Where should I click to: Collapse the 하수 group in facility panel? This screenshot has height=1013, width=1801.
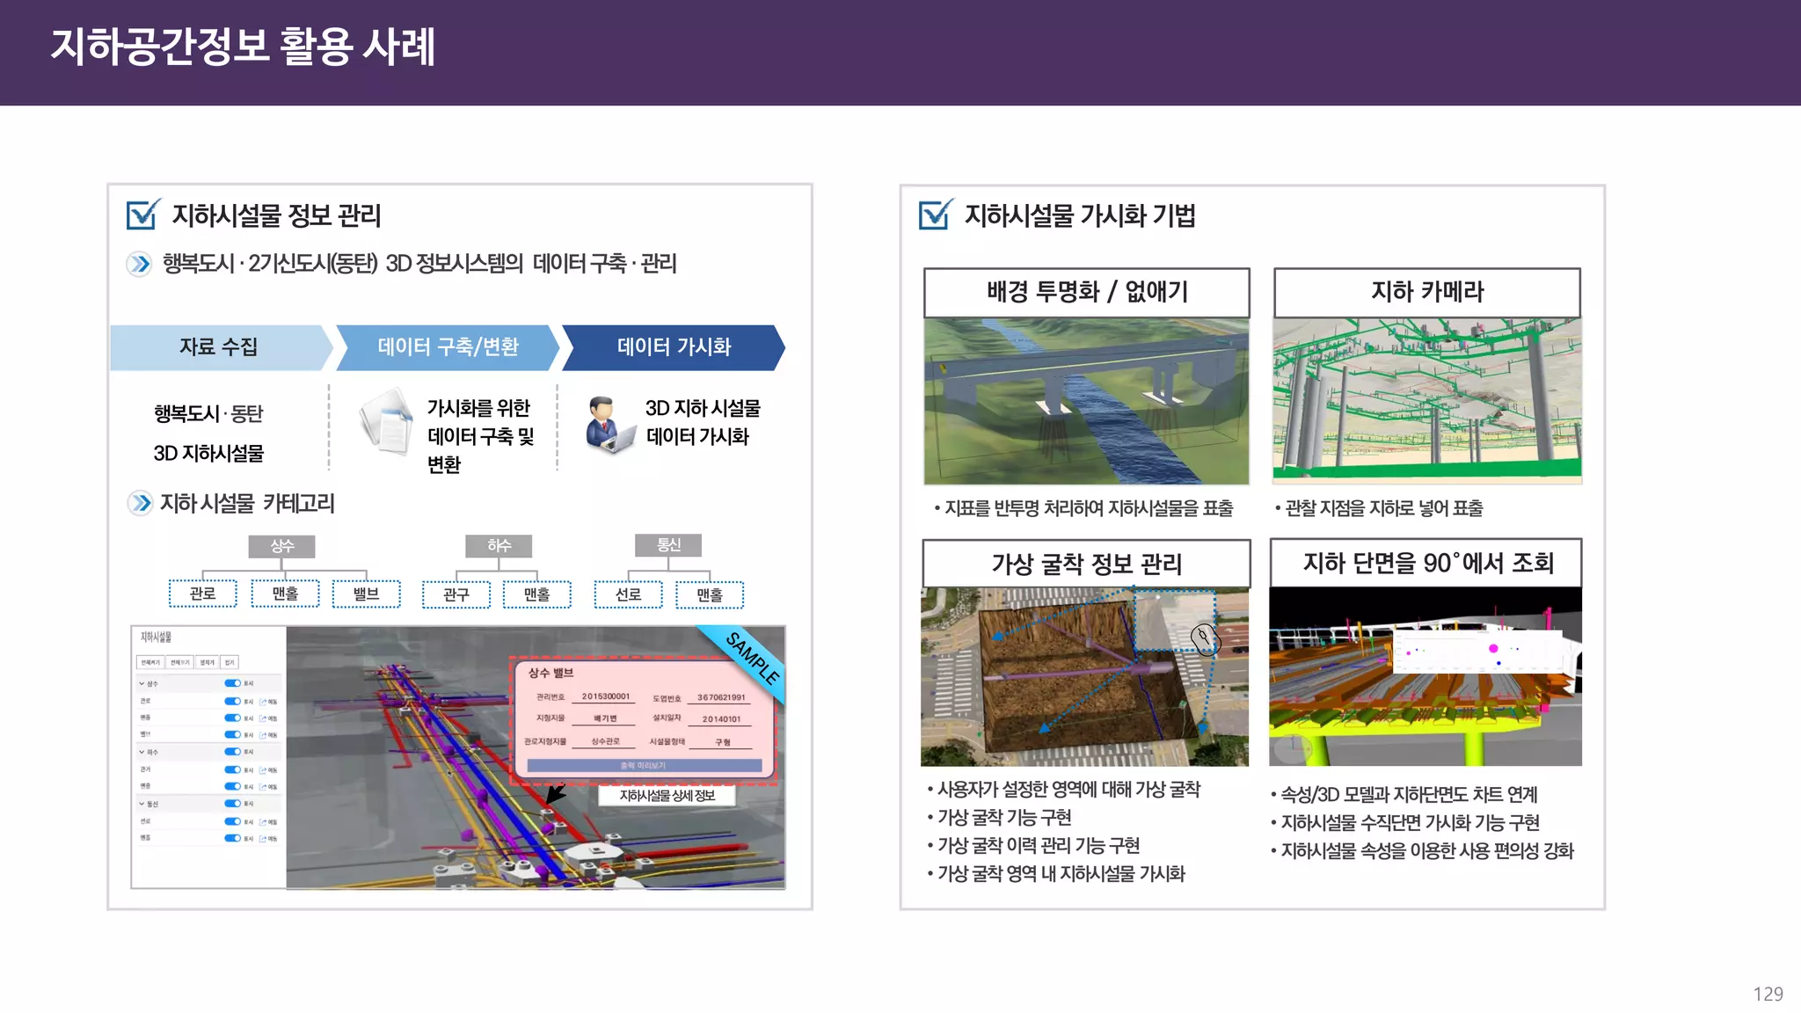142,752
